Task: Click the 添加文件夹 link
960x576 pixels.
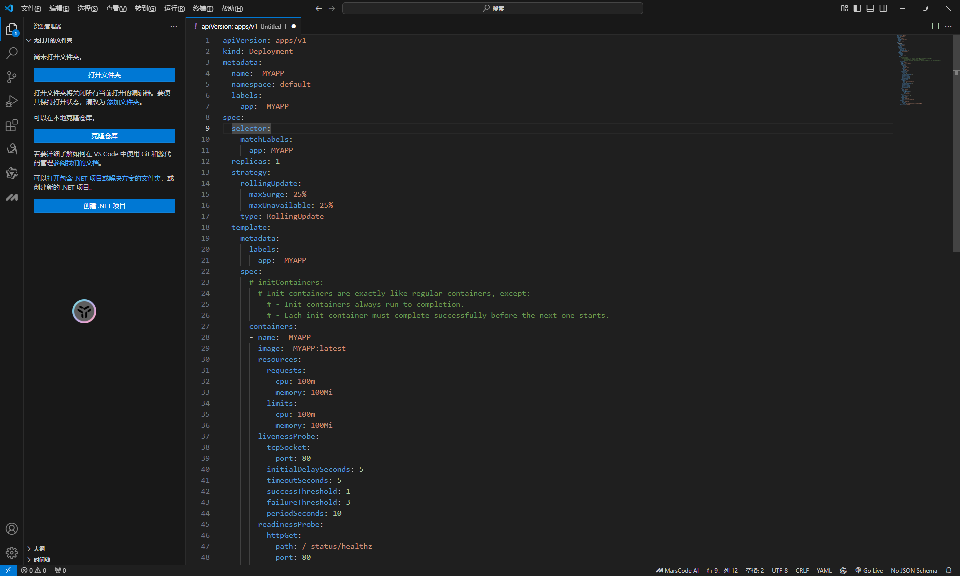Action: [123, 102]
